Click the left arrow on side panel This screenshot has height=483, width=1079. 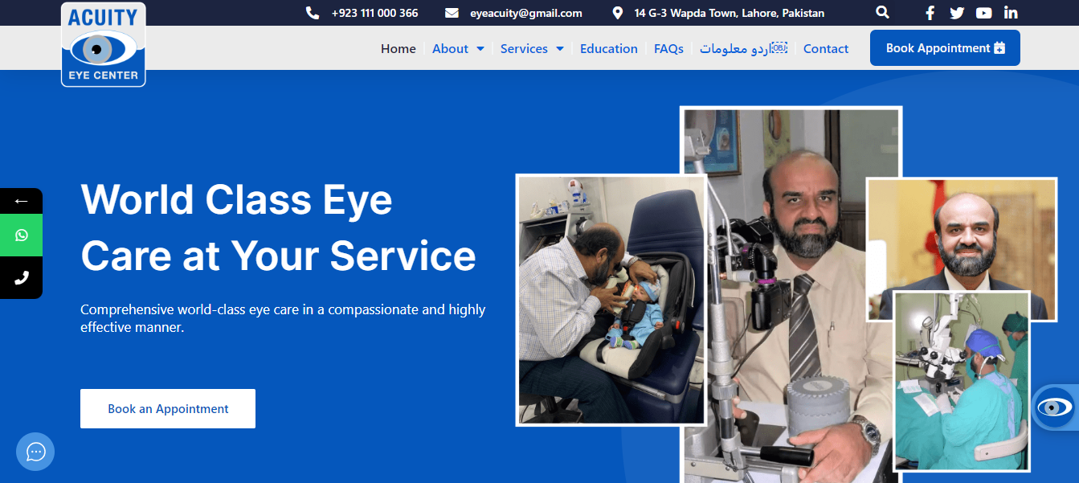coord(21,201)
